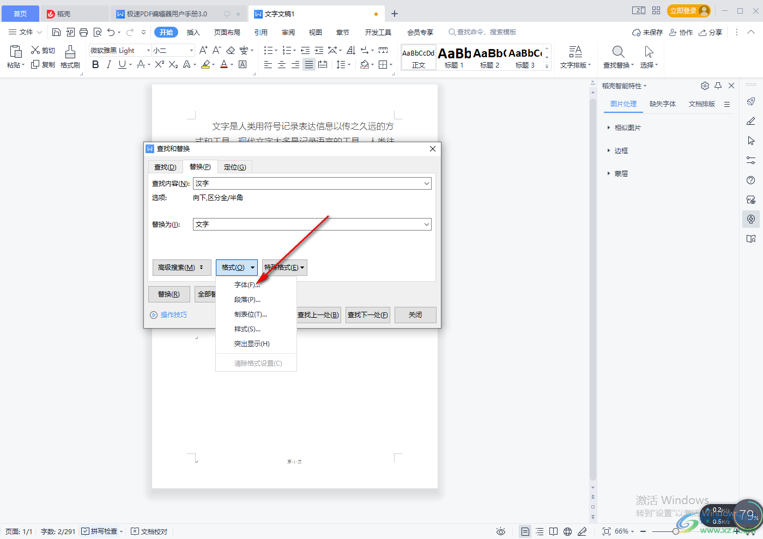Viewport: 763px width, 539px height.
Task: Open font size dropdown 小二
Action: [191, 50]
